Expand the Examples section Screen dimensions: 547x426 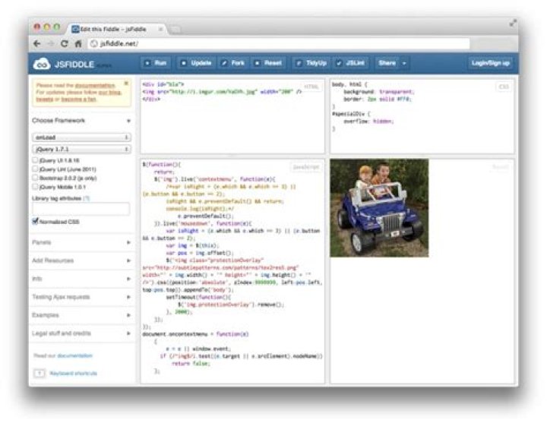[x=81, y=315]
